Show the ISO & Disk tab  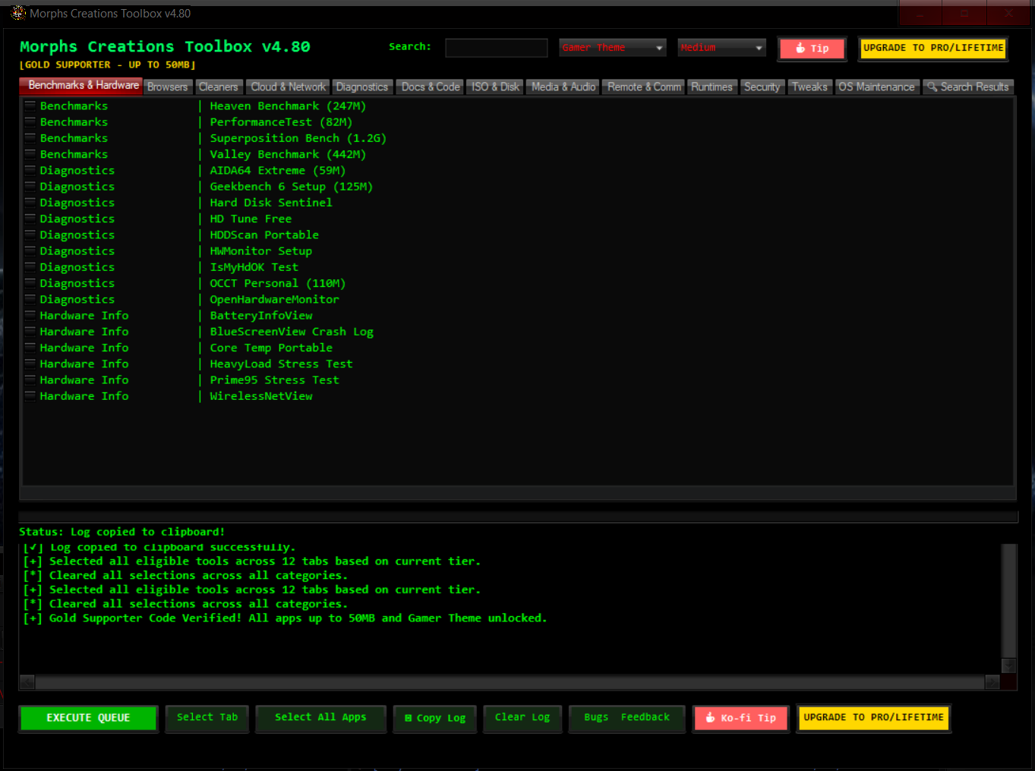[495, 87]
